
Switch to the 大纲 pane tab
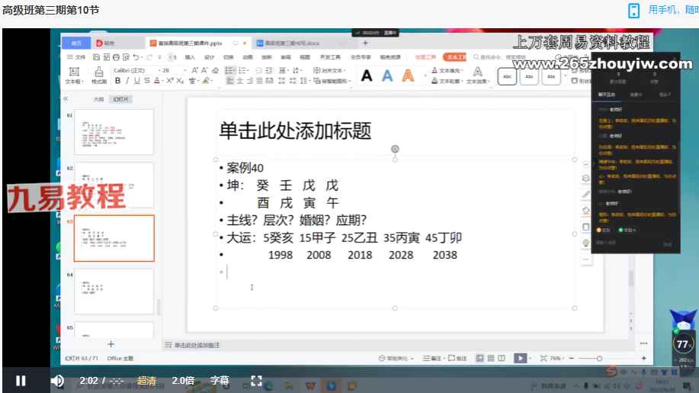coord(98,99)
